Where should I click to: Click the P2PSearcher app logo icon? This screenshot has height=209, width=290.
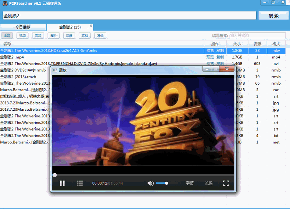[5, 3]
